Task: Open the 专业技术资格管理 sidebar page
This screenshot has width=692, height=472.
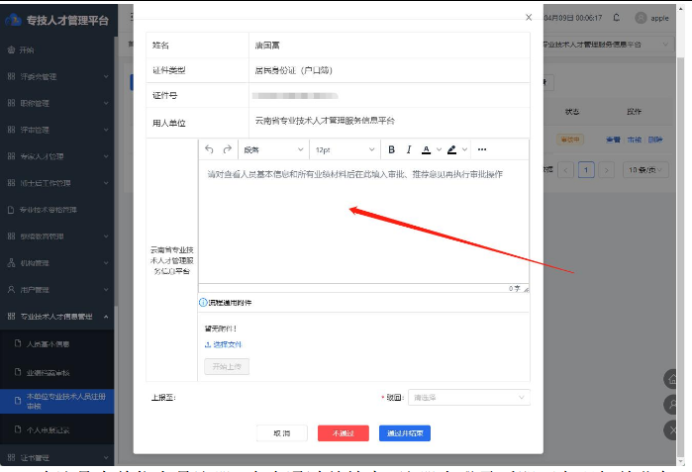Action: click(49, 210)
